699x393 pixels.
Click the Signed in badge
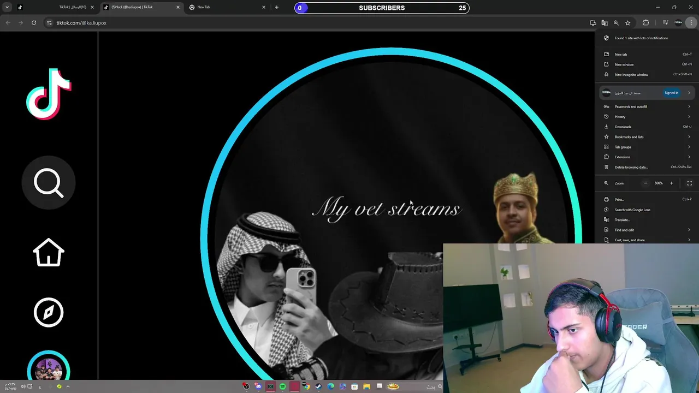(x=671, y=93)
